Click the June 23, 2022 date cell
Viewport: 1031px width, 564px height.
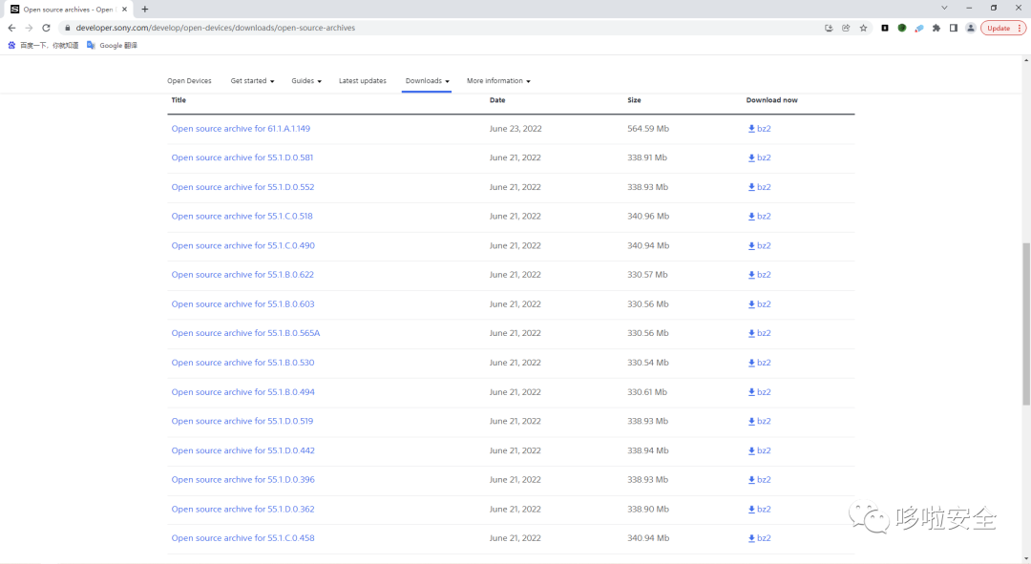[x=515, y=129]
